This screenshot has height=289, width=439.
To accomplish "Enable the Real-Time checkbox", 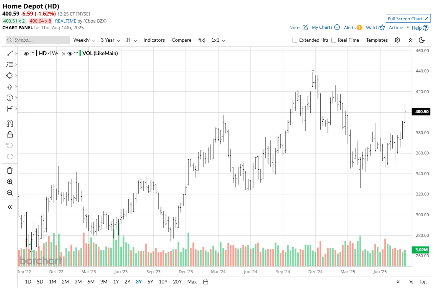I will pyautogui.click(x=334, y=40).
